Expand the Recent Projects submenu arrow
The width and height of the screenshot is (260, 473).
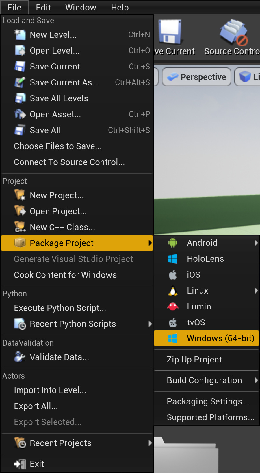click(x=150, y=443)
